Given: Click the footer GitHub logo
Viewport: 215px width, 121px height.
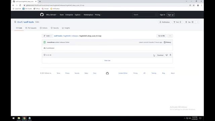Looking at the screenshot, I should 107,73.
